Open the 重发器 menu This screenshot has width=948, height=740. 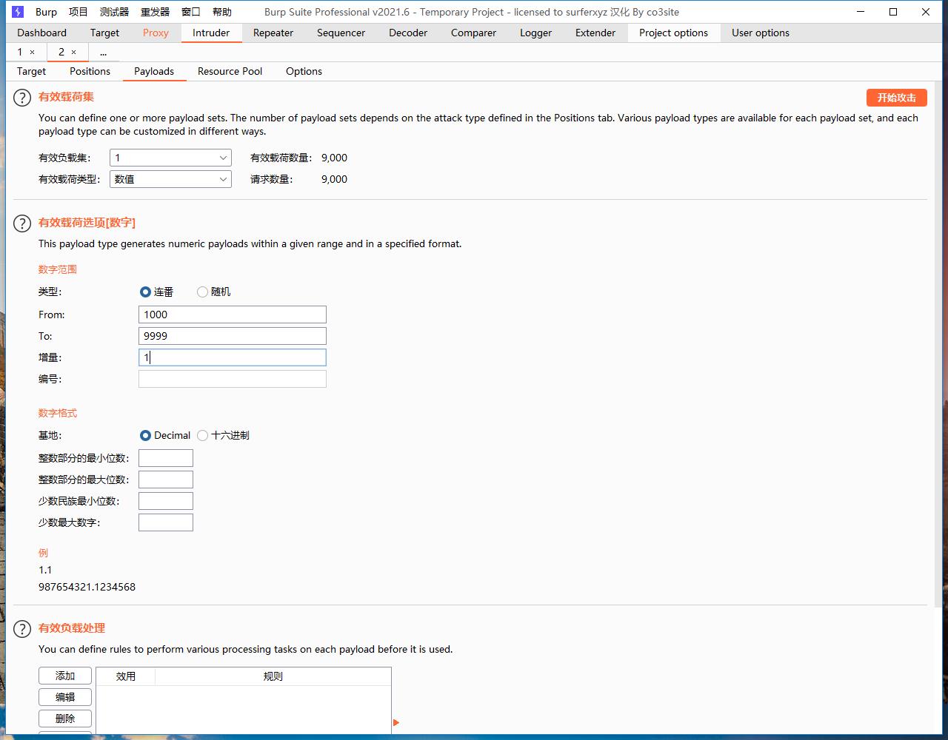pyautogui.click(x=155, y=12)
